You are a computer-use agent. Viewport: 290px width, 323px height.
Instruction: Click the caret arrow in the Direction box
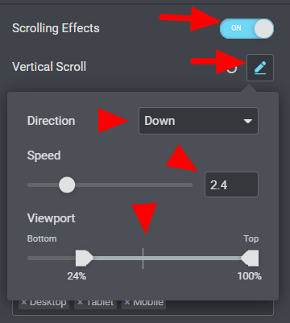pyautogui.click(x=247, y=121)
